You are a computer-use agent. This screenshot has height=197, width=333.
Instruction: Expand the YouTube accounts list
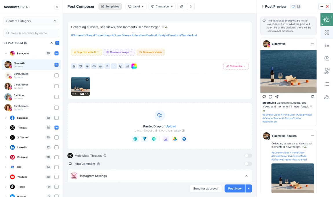click(x=6, y=177)
